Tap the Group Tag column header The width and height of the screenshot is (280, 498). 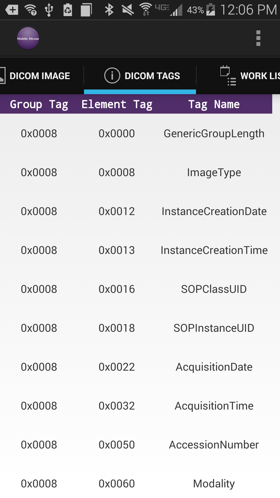tap(39, 104)
